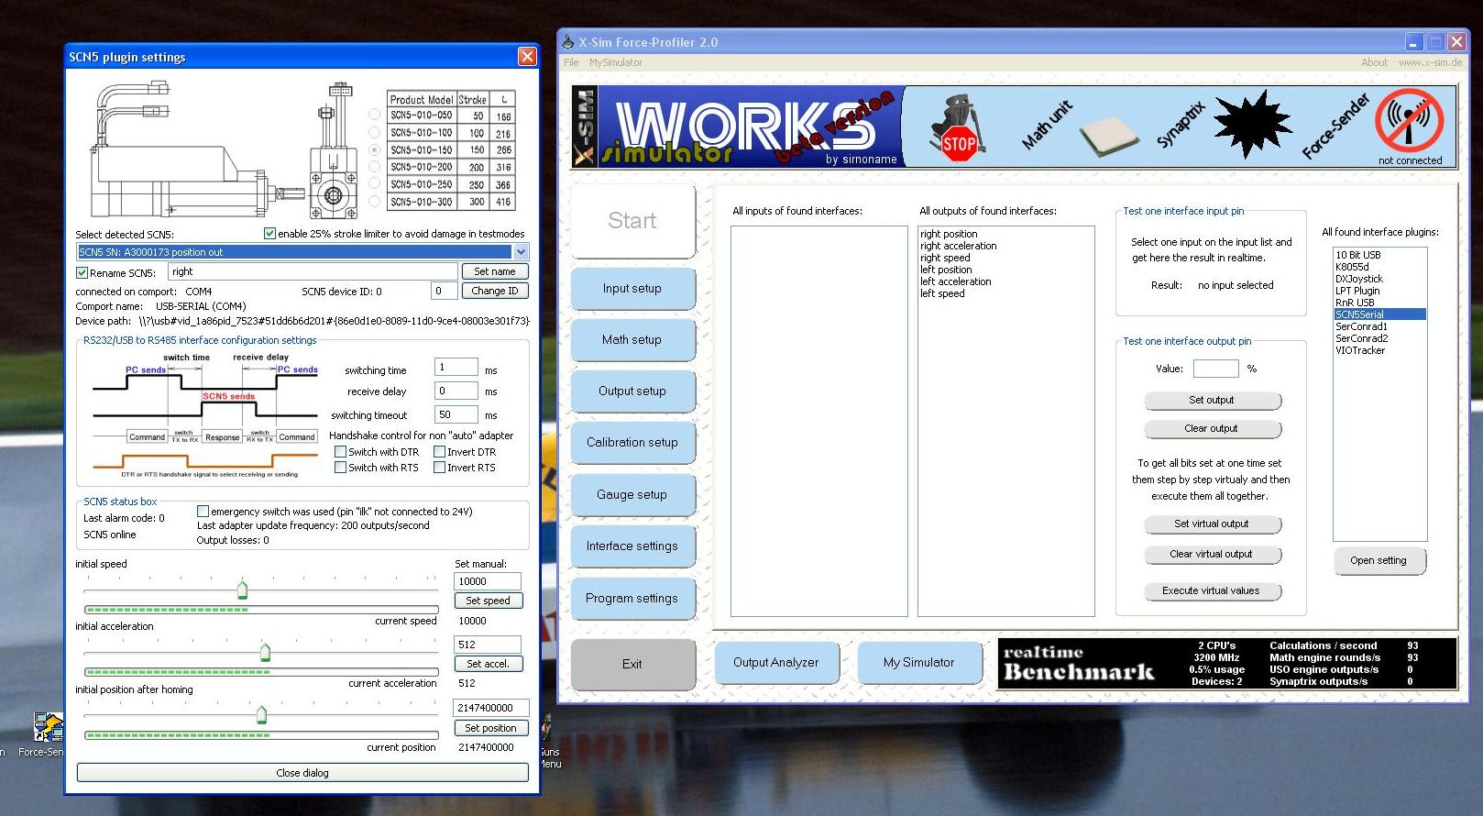Image resolution: width=1483 pixels, height=816 pixels.
Task: Click Clear virtual output button
Action: click(x=1212, y=555)
